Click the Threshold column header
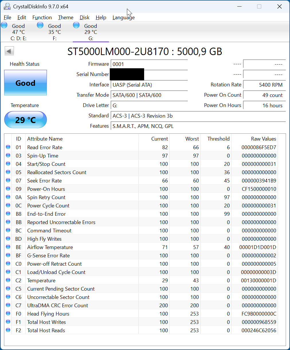 [x=216, y=139]
